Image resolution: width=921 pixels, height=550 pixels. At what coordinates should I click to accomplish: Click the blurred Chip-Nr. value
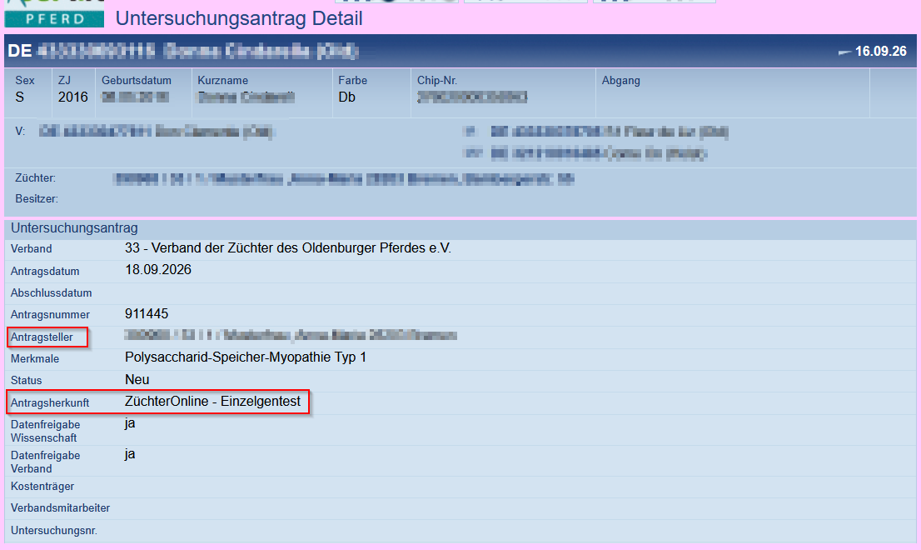point(472,97)
